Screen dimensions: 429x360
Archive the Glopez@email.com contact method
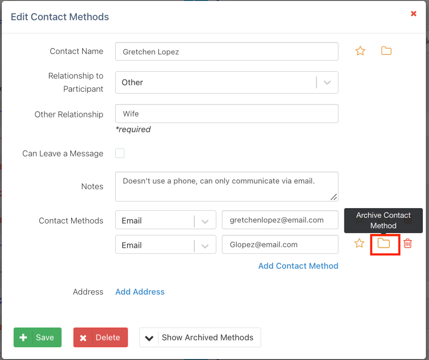[x=384, y=244]
